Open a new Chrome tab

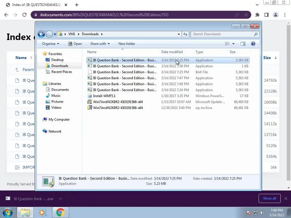(77, 5)
